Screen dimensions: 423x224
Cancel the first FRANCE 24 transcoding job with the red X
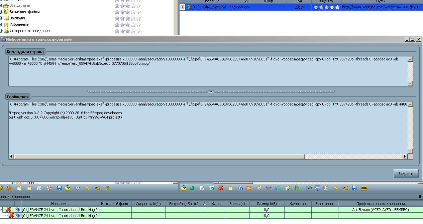(x=9, y=210)
